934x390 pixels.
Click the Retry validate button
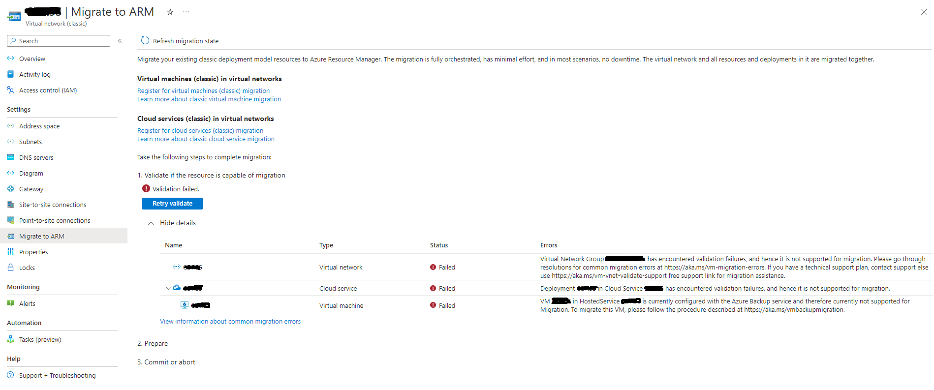click(x=172, y=204)
